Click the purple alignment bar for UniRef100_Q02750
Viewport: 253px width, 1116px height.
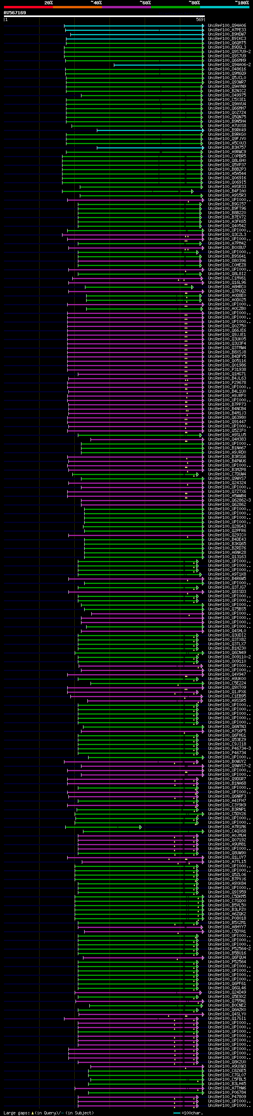[136, 326]
